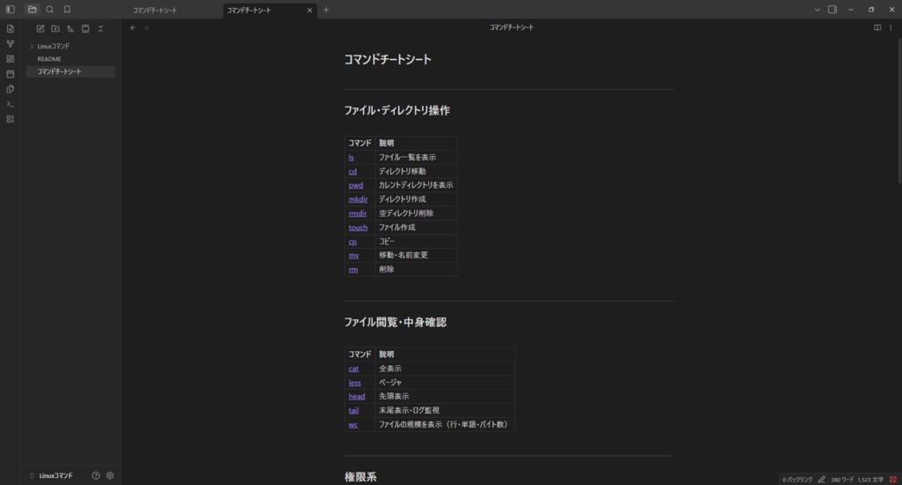Image resolution: width=902 pixels, height=485 pixels.
Task: Toggle the right sidebar icon
Action: coord(832,10)
